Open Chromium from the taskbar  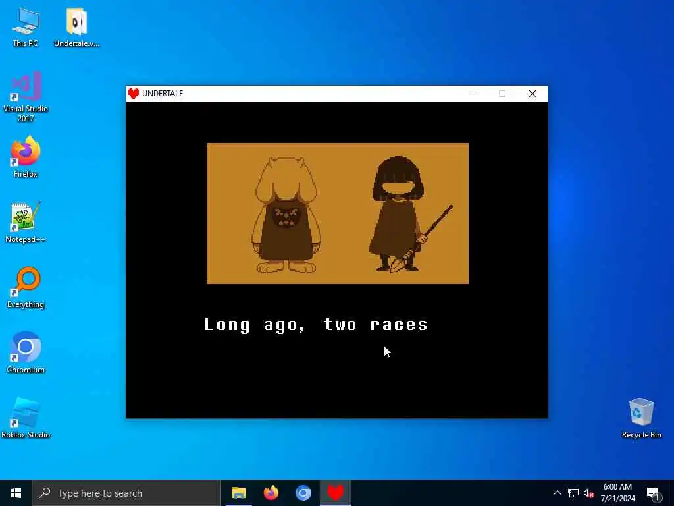coord(303,493)
